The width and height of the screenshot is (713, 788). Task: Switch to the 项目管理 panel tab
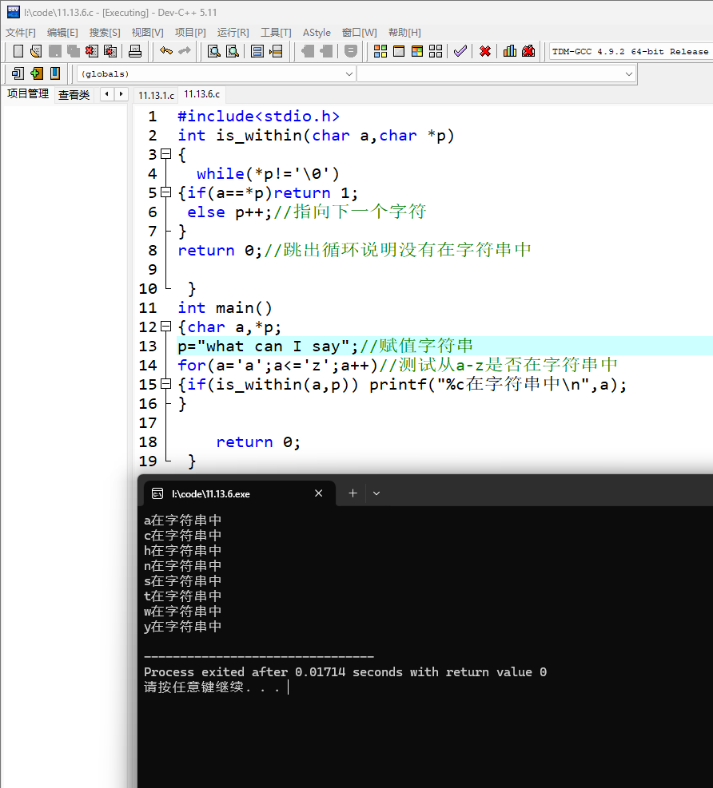click(x=28, y=94)
